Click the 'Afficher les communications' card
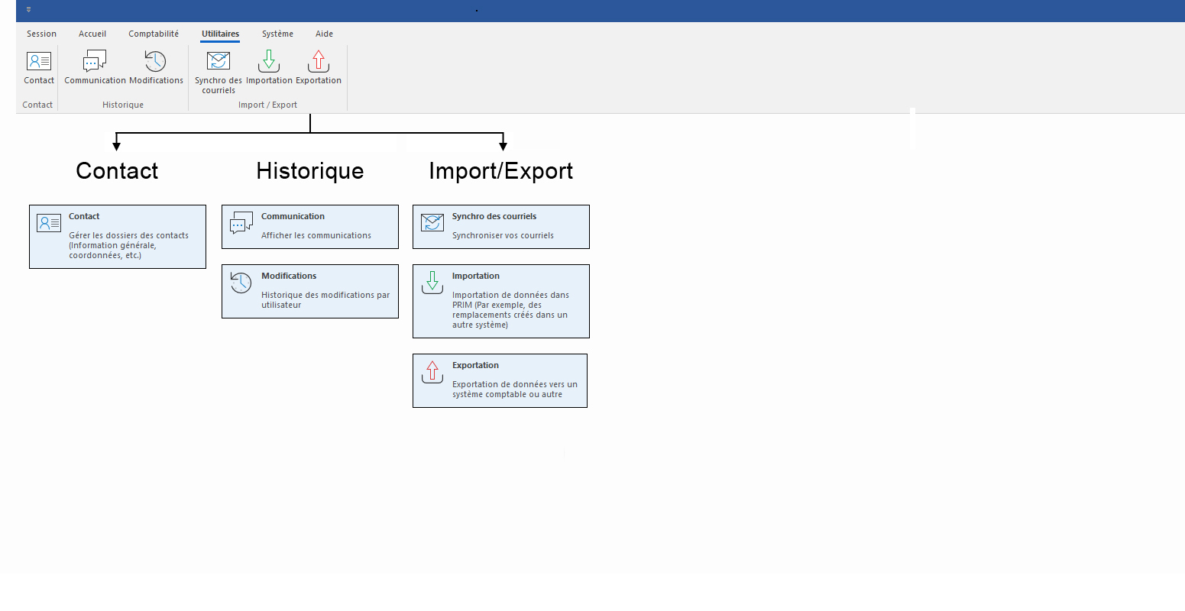 (x=310, y=227)
